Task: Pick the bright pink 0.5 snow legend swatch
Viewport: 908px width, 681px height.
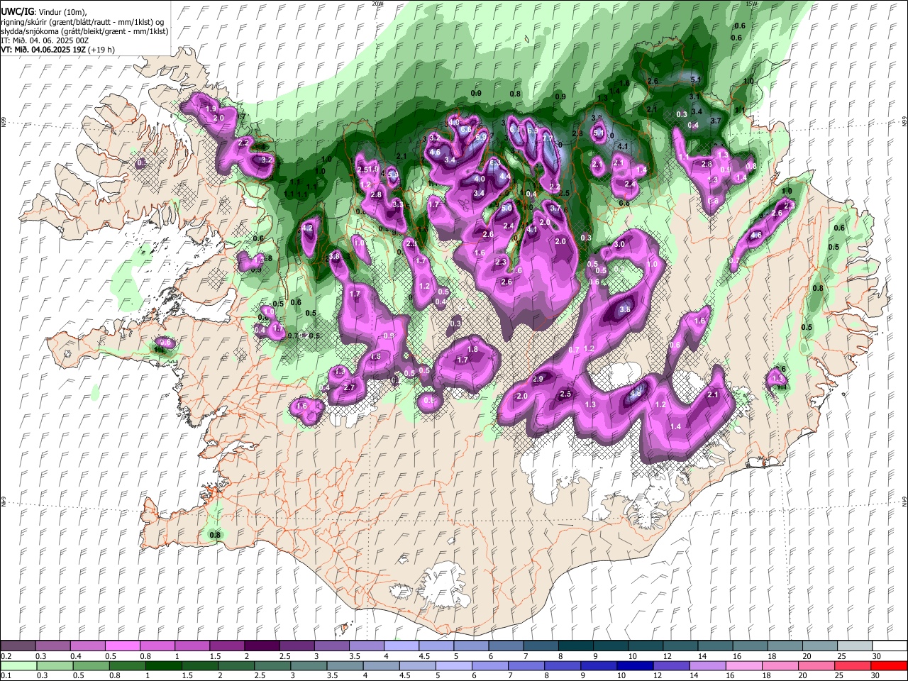Action: 122,646
